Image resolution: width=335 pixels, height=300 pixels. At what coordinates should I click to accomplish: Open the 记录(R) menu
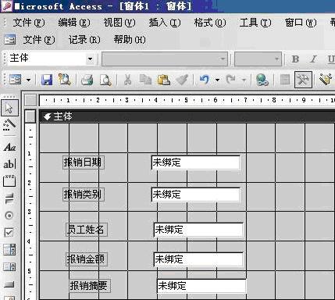point(84,40)
